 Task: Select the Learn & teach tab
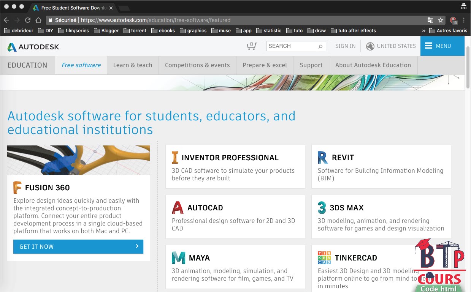[x=133, y=65]
